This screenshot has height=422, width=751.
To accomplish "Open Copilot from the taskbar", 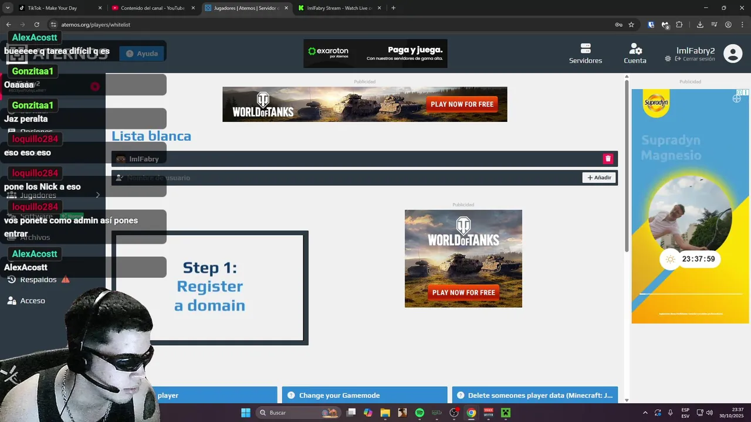I will pos(368,413).
